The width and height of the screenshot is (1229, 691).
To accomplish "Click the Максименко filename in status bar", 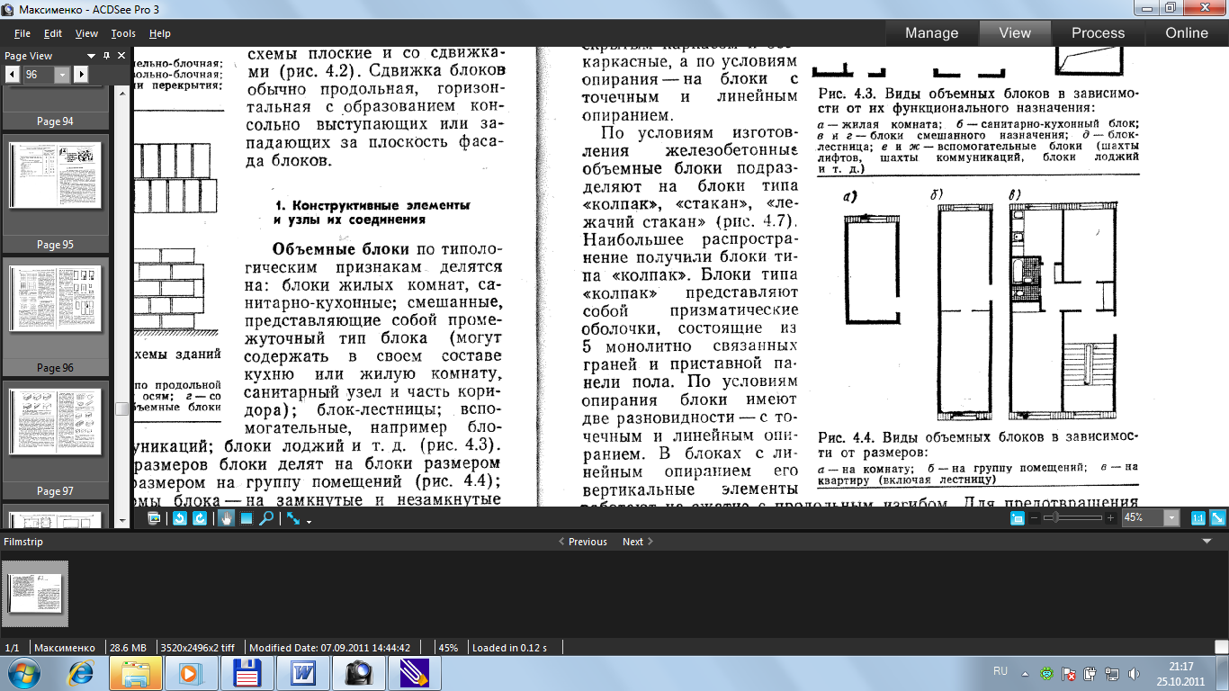I will (64, 648).
